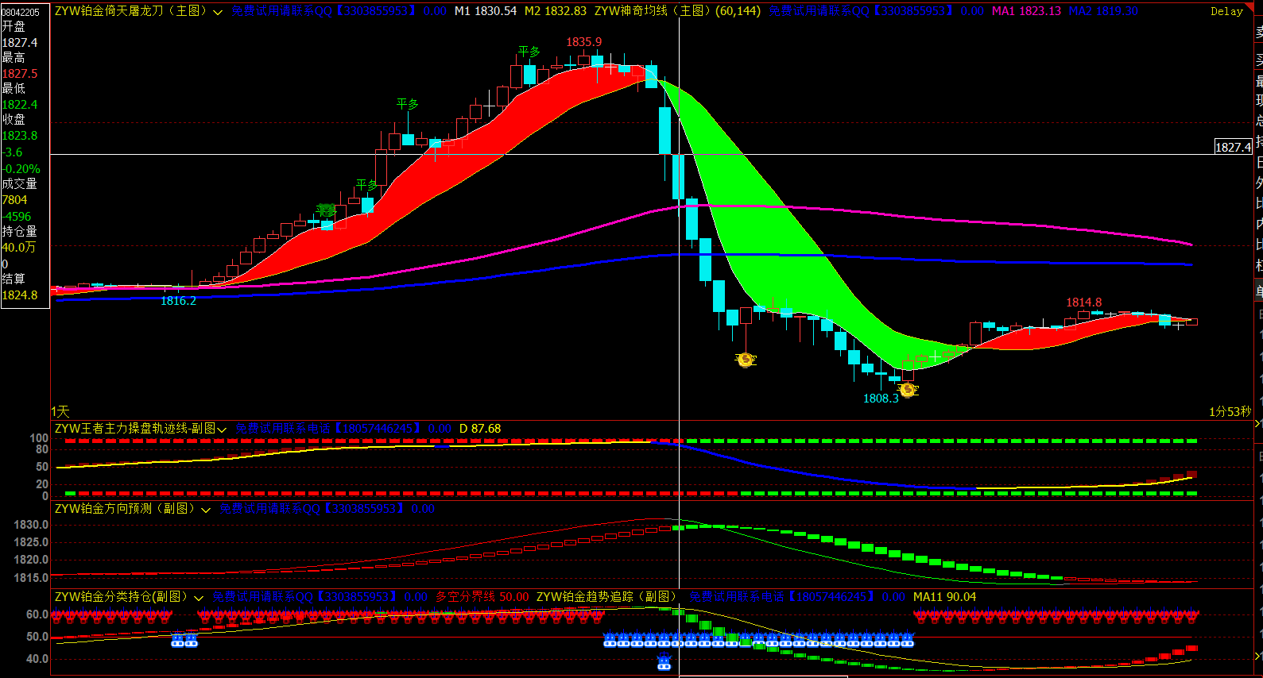Click the Delay status label
Image resolution: width=1263 pixels, height=678 pixels.
point(1226,11)
